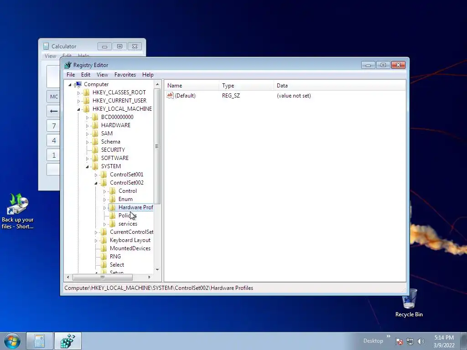Open the Edit menu in Registry Editor
Image resolution: width=467 pixels, height=350 pixels.
(85, 75)
